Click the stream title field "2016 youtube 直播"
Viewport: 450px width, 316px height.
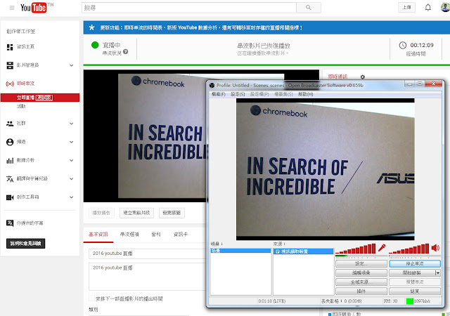point(148,254)
